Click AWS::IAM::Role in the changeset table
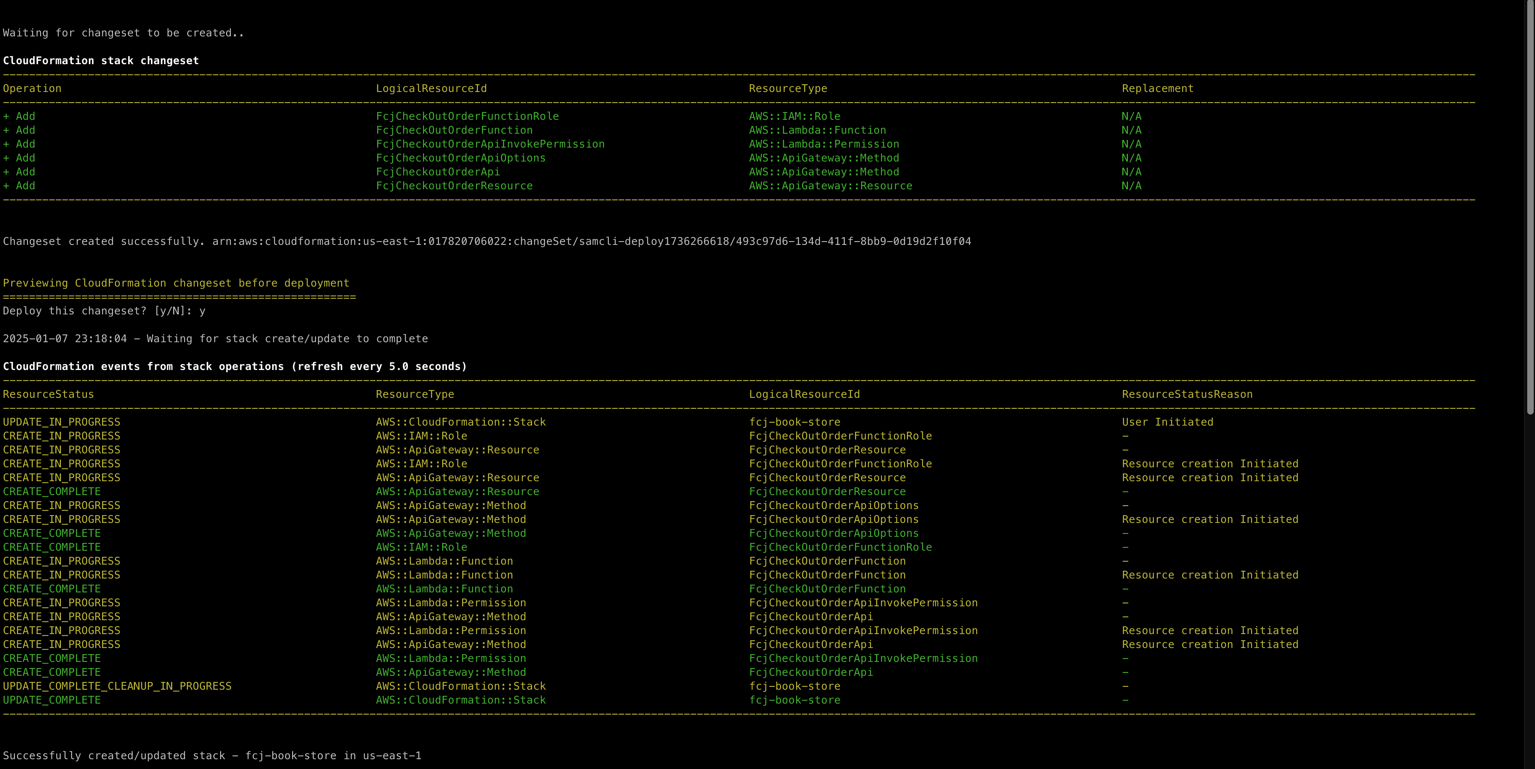Image resolution: width=1535 pixels, height=769 pixels. [x=795, y=116]
